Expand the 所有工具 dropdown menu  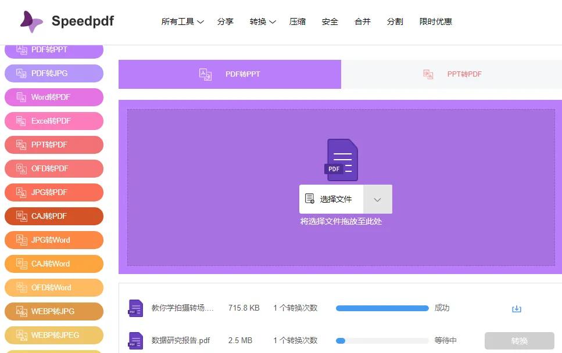pyautogui.click(x=182, y=21)
